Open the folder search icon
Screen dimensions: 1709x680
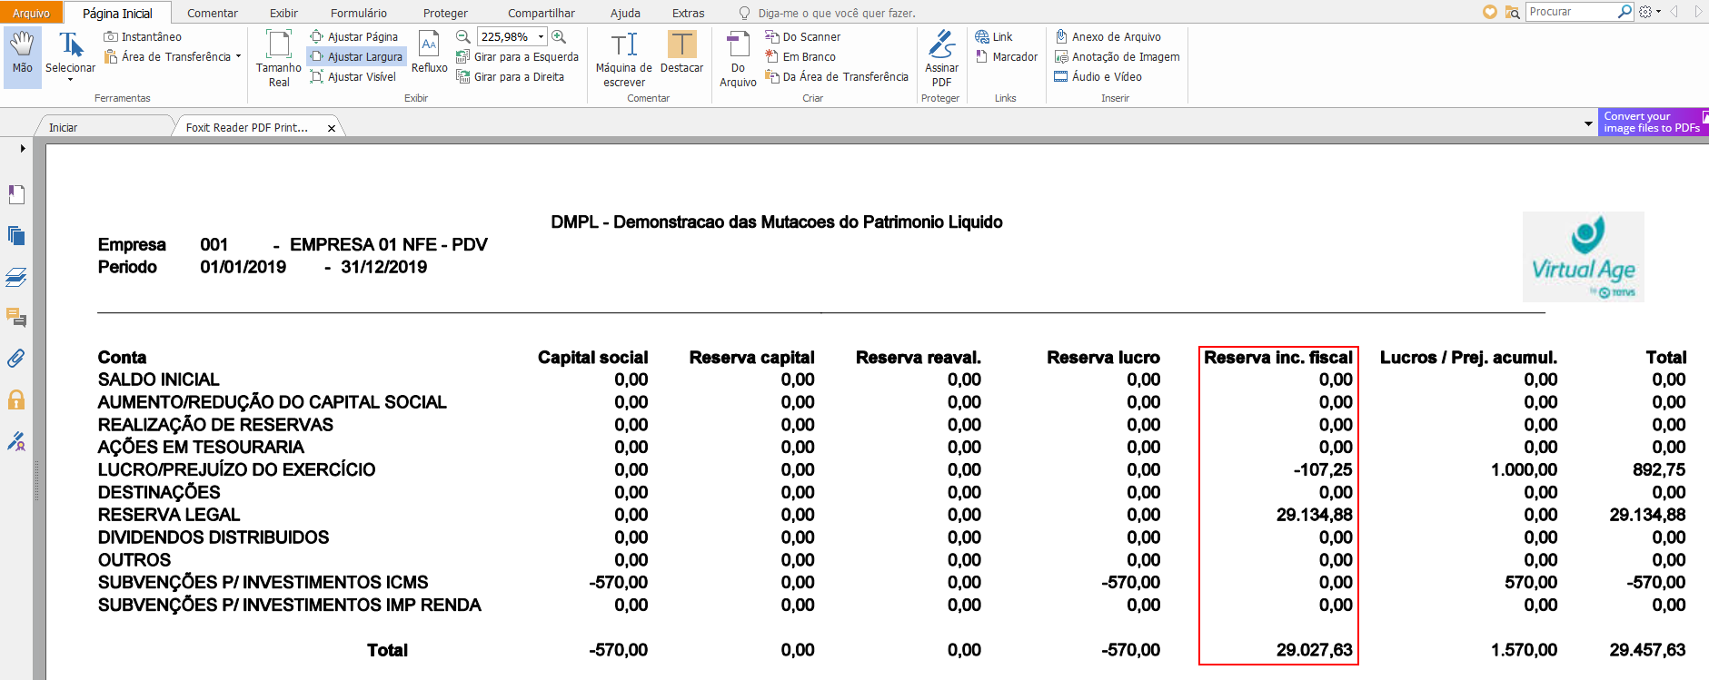click(x=1513, y=12)
